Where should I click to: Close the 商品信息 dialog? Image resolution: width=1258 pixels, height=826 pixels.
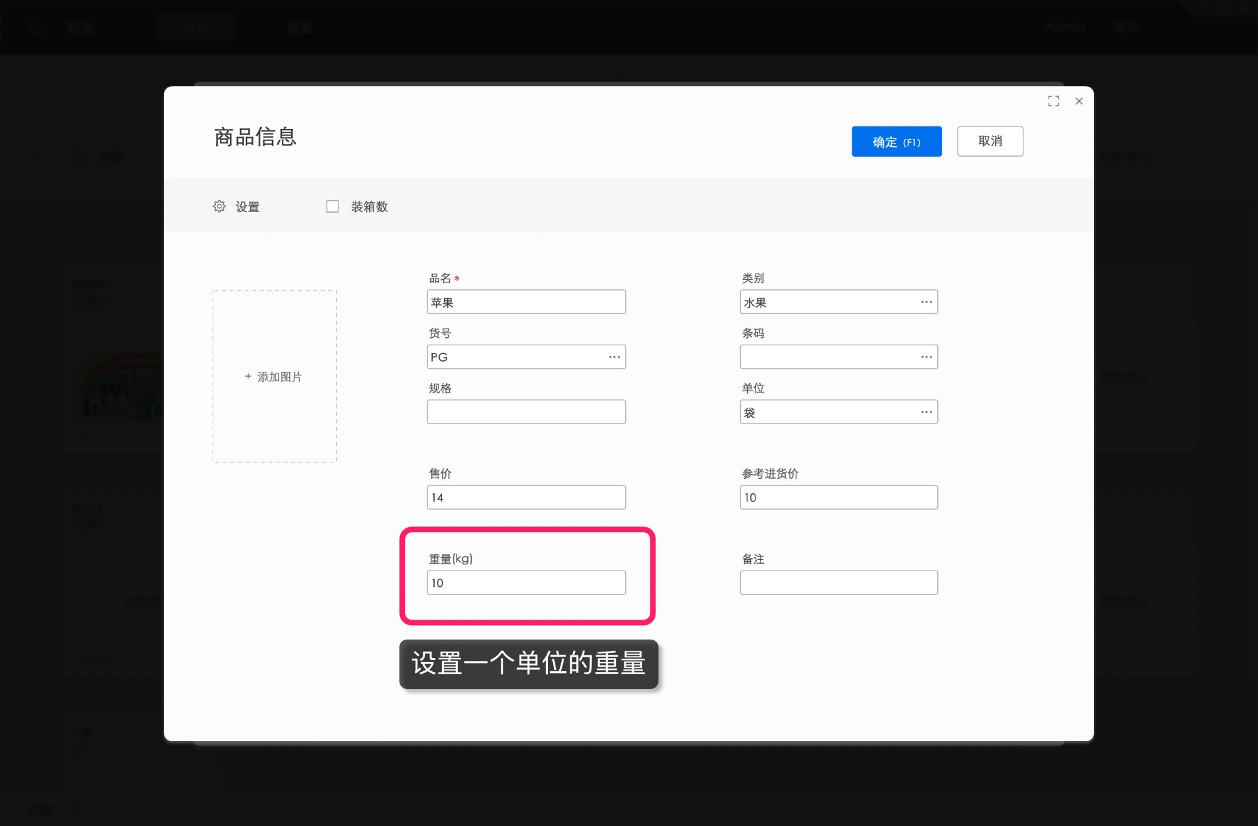(1079, 101)
